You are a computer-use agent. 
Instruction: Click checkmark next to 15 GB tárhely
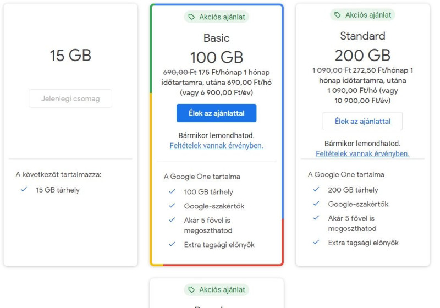pos(23,190)
